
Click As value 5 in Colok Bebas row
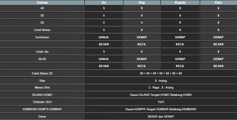[104, 30]
